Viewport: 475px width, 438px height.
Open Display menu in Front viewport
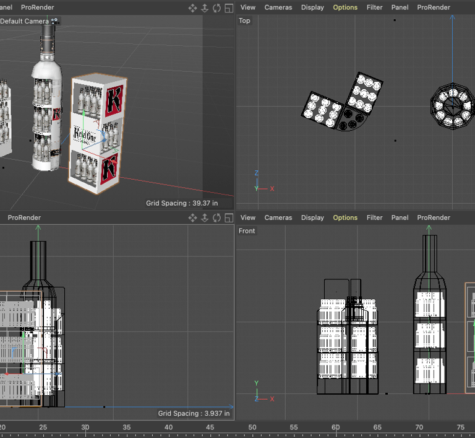point(312,217)
